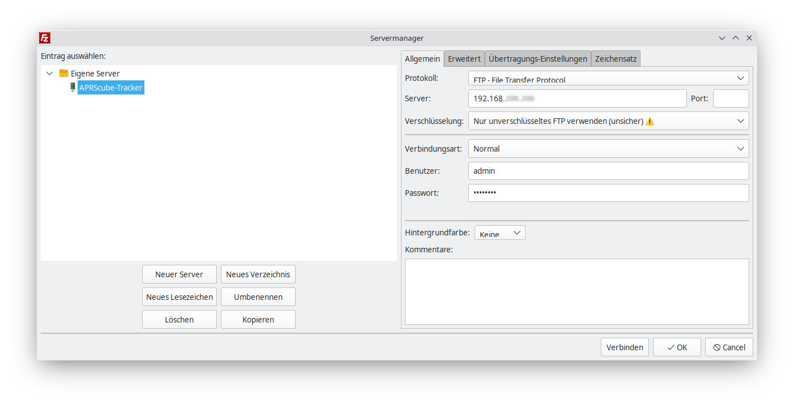Open the Zeichensatz tab

click(x=616, y=59)
